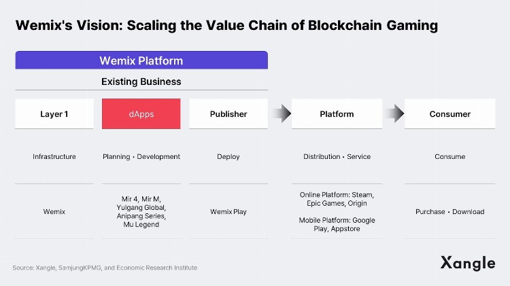Image resolution: width=510 pixels, height=286 pixels.
Task: Click the Existing Business heading
Action: [141, 82]
